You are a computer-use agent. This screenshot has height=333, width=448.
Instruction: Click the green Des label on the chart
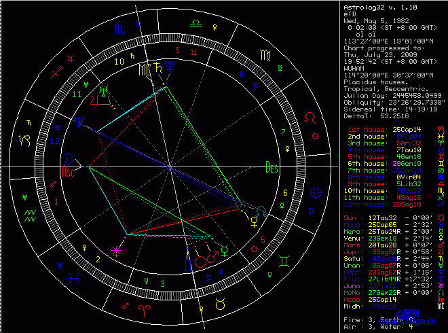[x=272, y=166]
